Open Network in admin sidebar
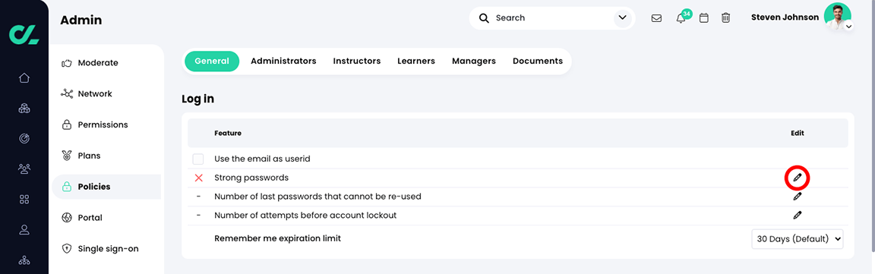875x274 pixels. pos(106,94)
